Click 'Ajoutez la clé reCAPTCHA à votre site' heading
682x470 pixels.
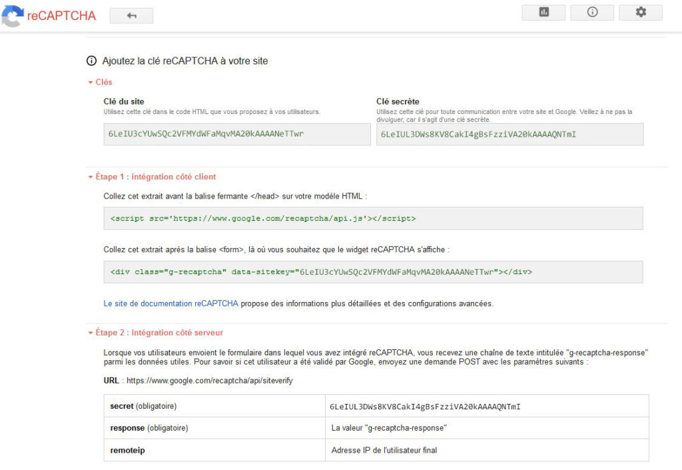pos(185,61)
